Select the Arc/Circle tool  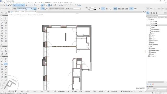click(2, 72)
